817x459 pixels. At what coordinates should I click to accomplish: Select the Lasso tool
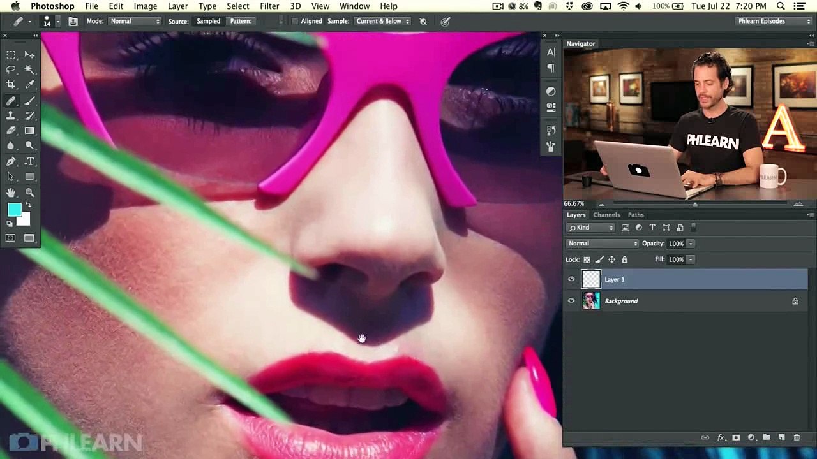pos(11,69)
